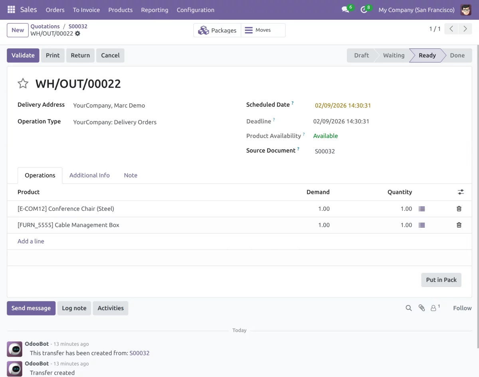Mark transfer with the favorite star icon

click(23, 84)
